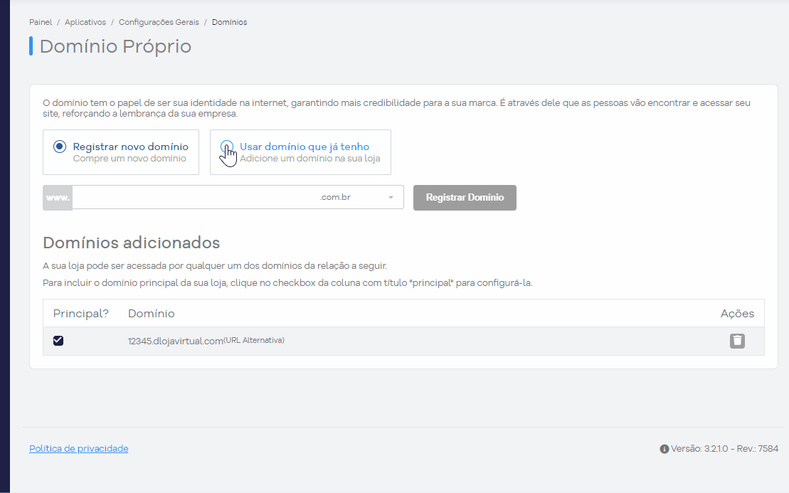
Task: Choose the "Usar domínio que já tenho" option
Action: coord(227,147)
